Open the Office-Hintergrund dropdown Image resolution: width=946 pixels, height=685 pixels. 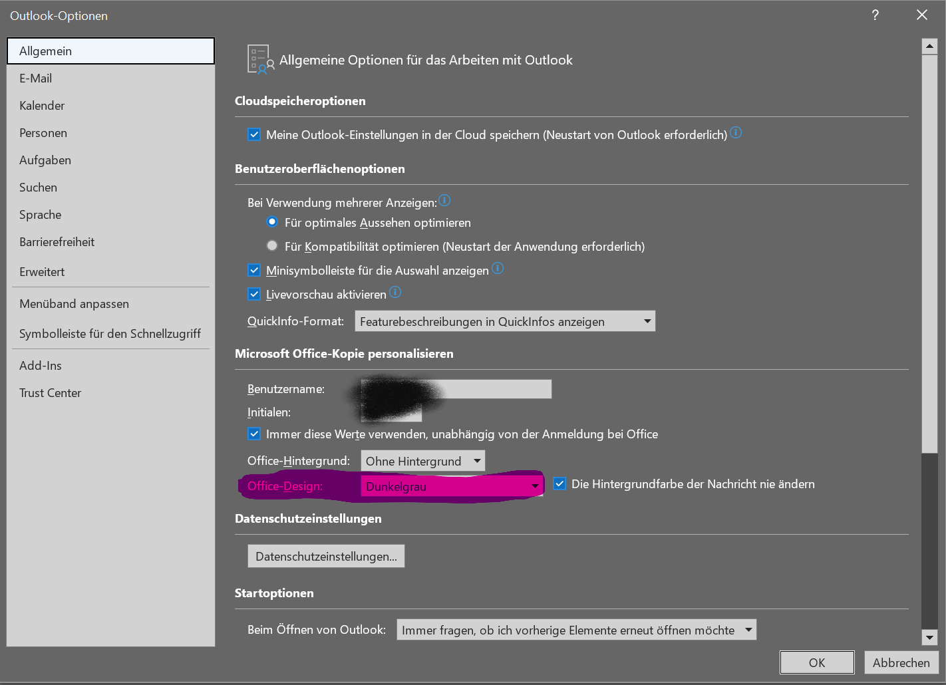[x=423, y=461]
